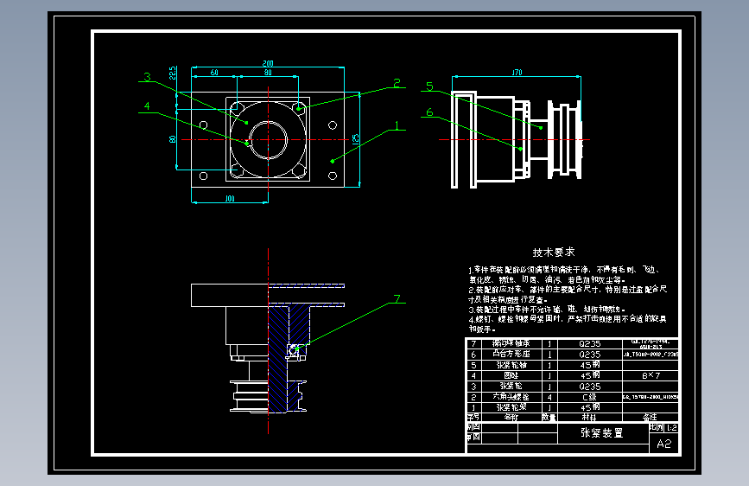Select the 六角头螺栓 name cell
Screen dimensions: 749x486
(511, 397)
